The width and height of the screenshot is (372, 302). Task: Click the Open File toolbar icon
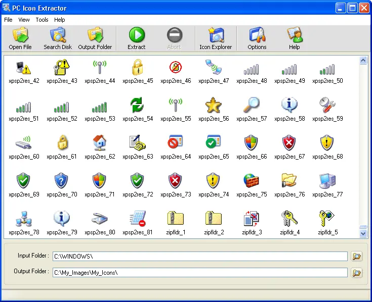click(x=20, y=38)
